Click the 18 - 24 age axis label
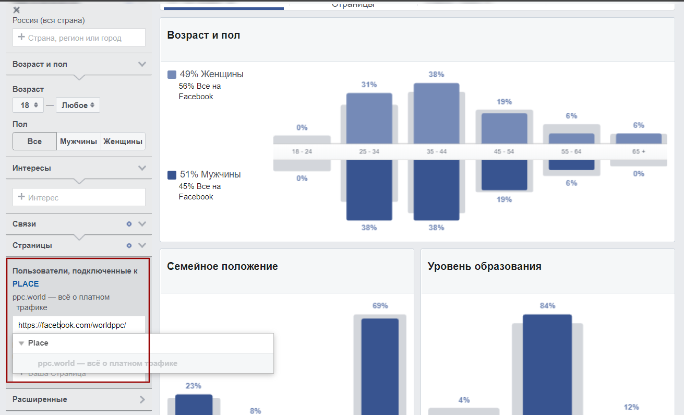The image size is (684, 415). click(302, 151)
